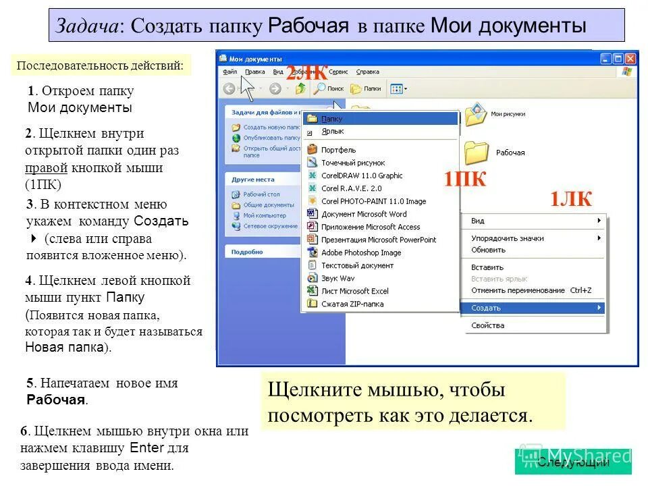Choose Приложение Microsoft Access item
The height and width of the screenshot is (486, 648).
pyautogui.click(x=381, y=227)
